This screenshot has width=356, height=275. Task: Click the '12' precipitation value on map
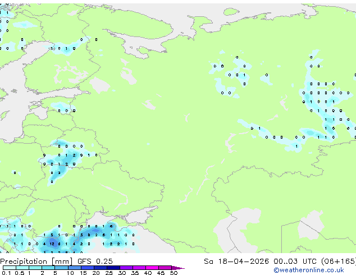[52, 244]
